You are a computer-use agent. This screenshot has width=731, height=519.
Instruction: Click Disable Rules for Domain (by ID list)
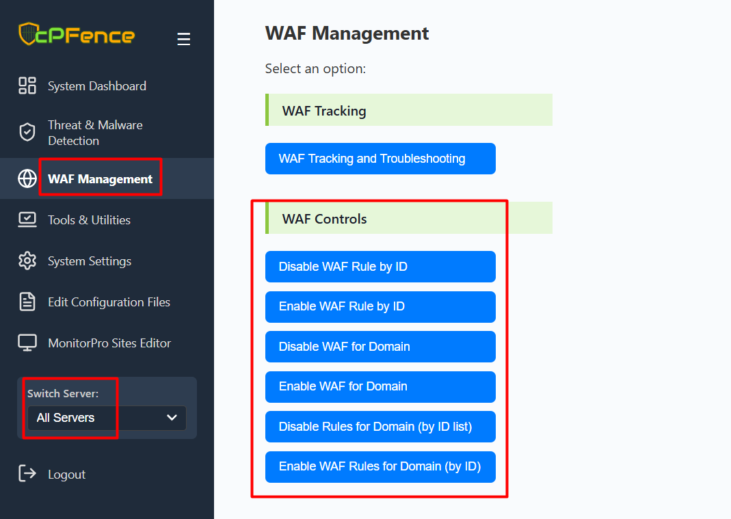tap(380, 427)
